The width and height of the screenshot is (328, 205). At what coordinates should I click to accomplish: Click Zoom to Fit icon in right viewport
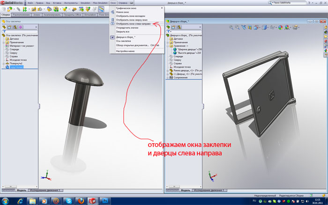[x=231, y=28]
